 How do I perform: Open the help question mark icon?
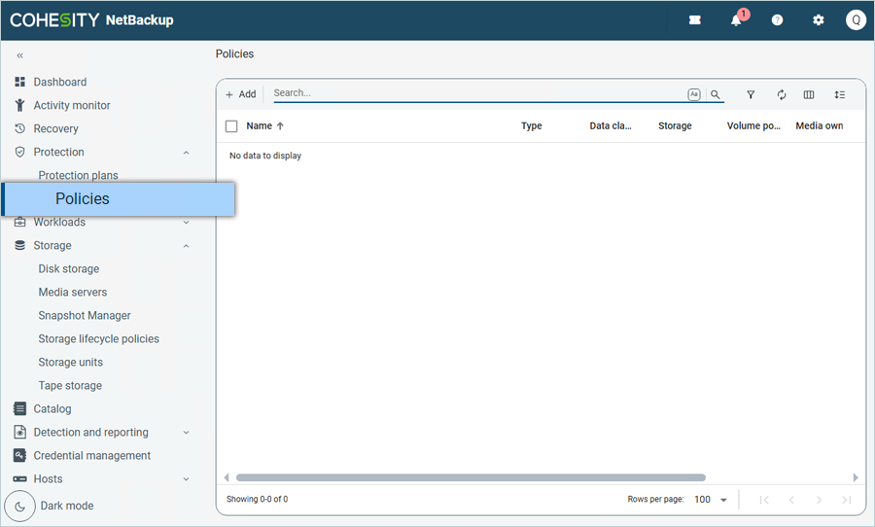pyautogui.click(x=777, y=20)
